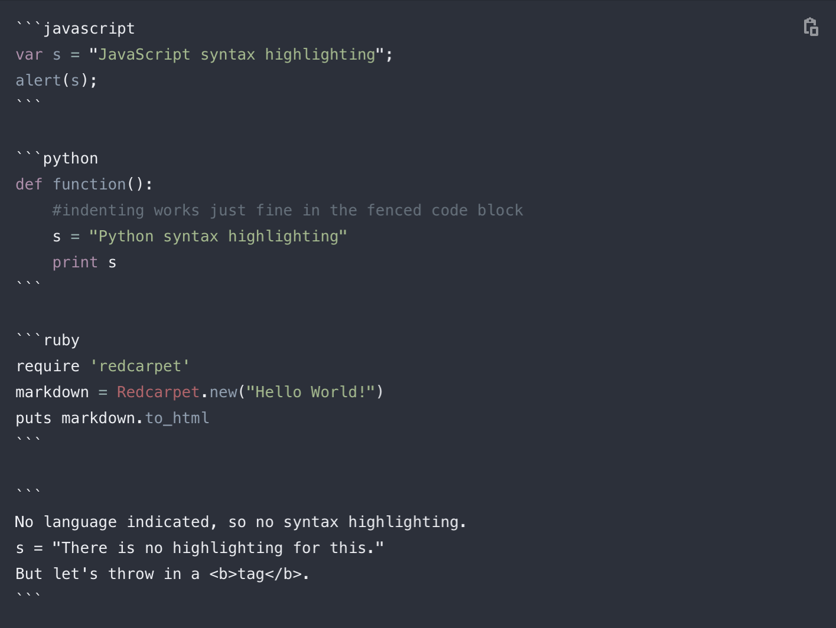Image resolution: width=836 pixels, height=628 pixels.
Task: Click the ```python fence line
Action: pos(57,158)
